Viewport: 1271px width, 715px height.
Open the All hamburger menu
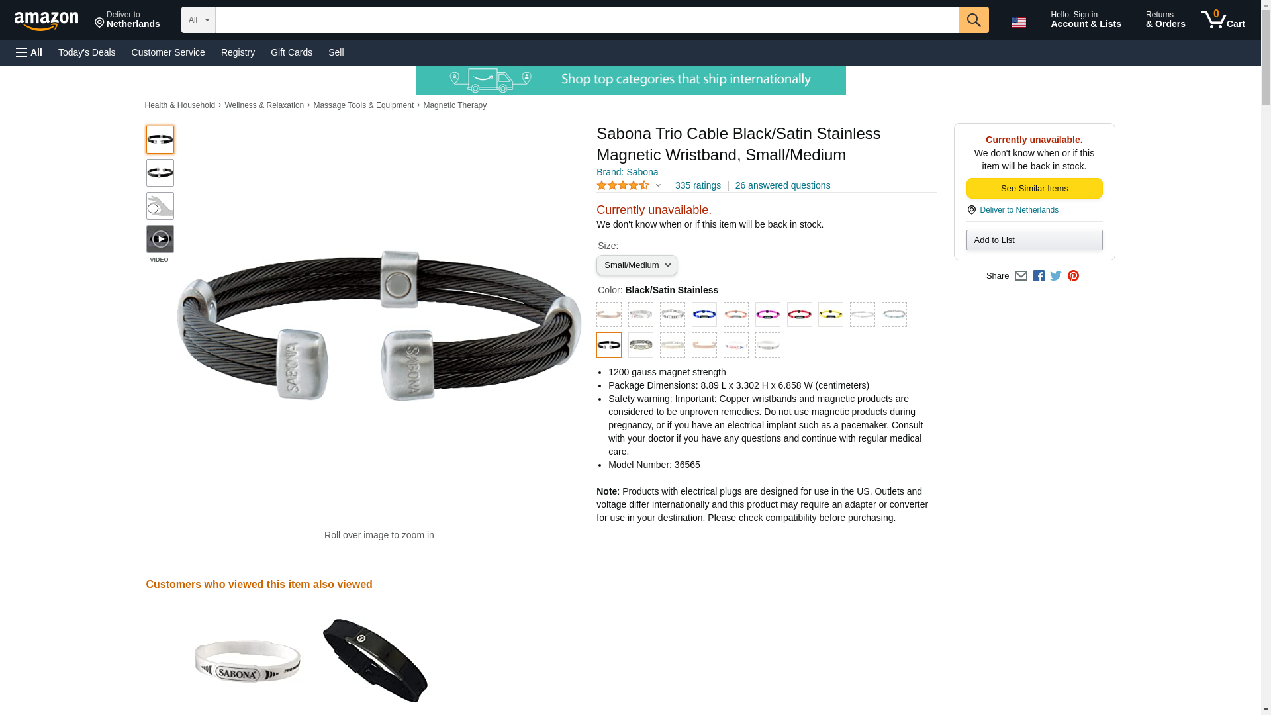[29, 52]
